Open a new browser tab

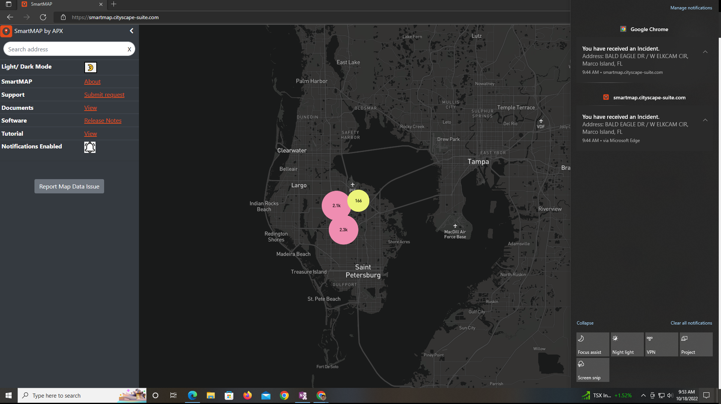click(x=114, y=4)
